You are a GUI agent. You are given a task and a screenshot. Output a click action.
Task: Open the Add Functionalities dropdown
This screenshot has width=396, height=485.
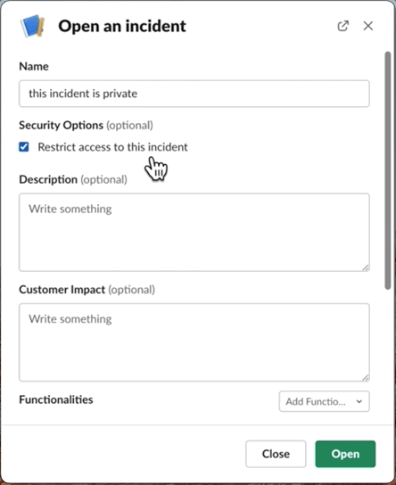coord(325,401)
